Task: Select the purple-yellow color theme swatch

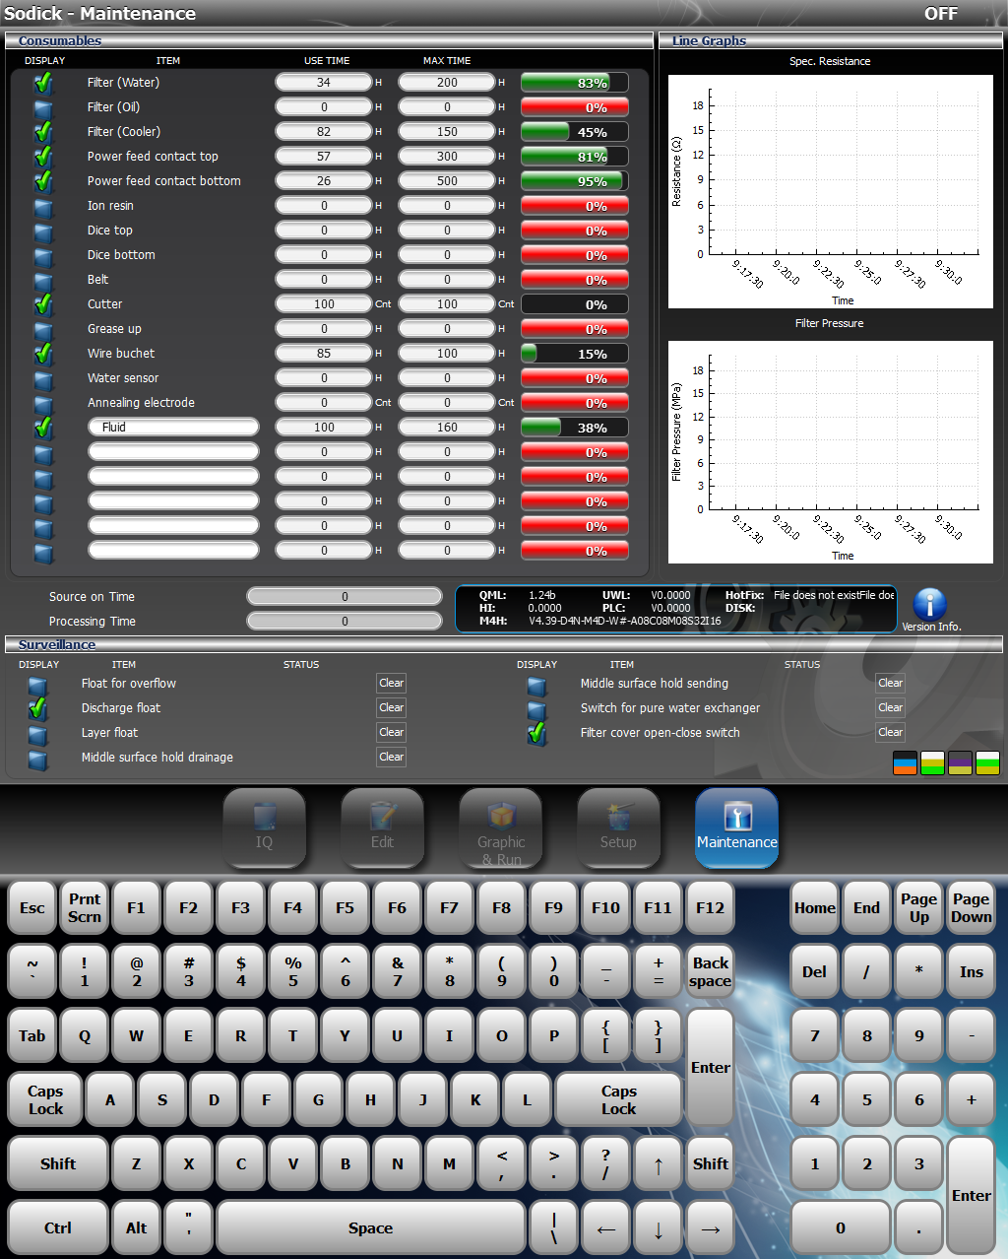Action: click(x=960, y=762)
